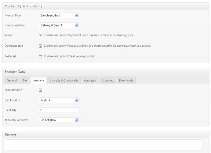
Task: Open the Product visibility dropdown
Action: click(x=59, y=25)
